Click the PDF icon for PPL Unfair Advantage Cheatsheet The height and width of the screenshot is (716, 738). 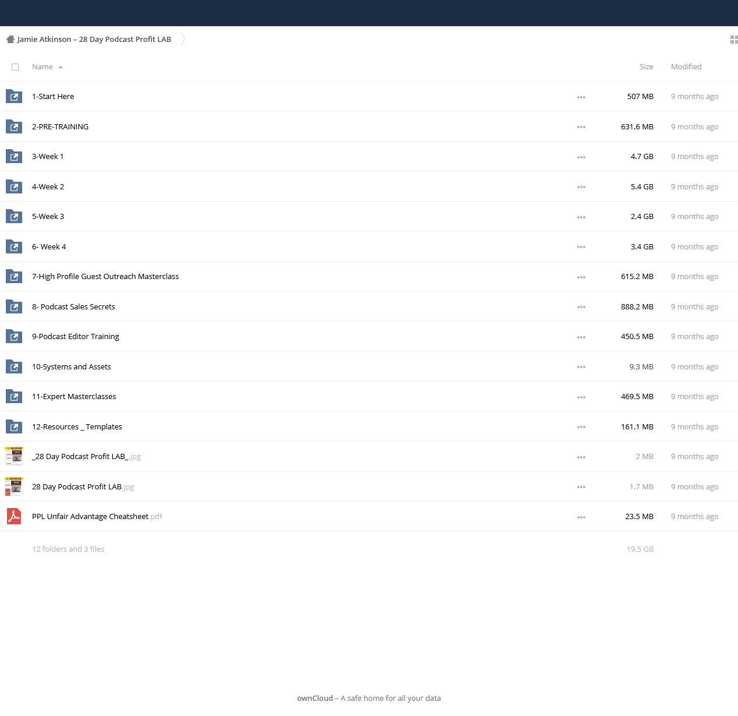(14, 516)
